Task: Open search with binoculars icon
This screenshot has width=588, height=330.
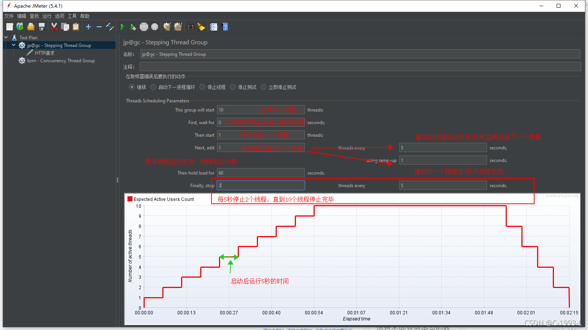Action: [190, 27]
